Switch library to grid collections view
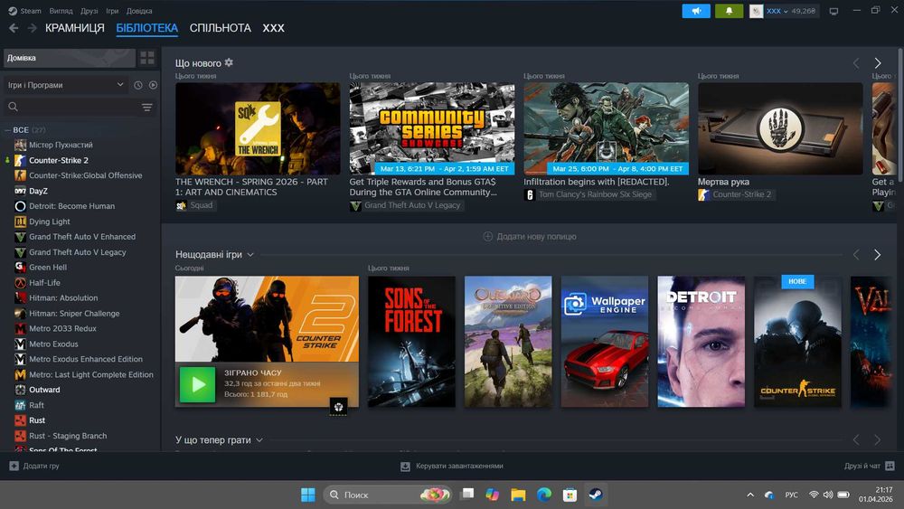Image resolution: width=904 pixels, height=509 pixels. pos(147,58)
